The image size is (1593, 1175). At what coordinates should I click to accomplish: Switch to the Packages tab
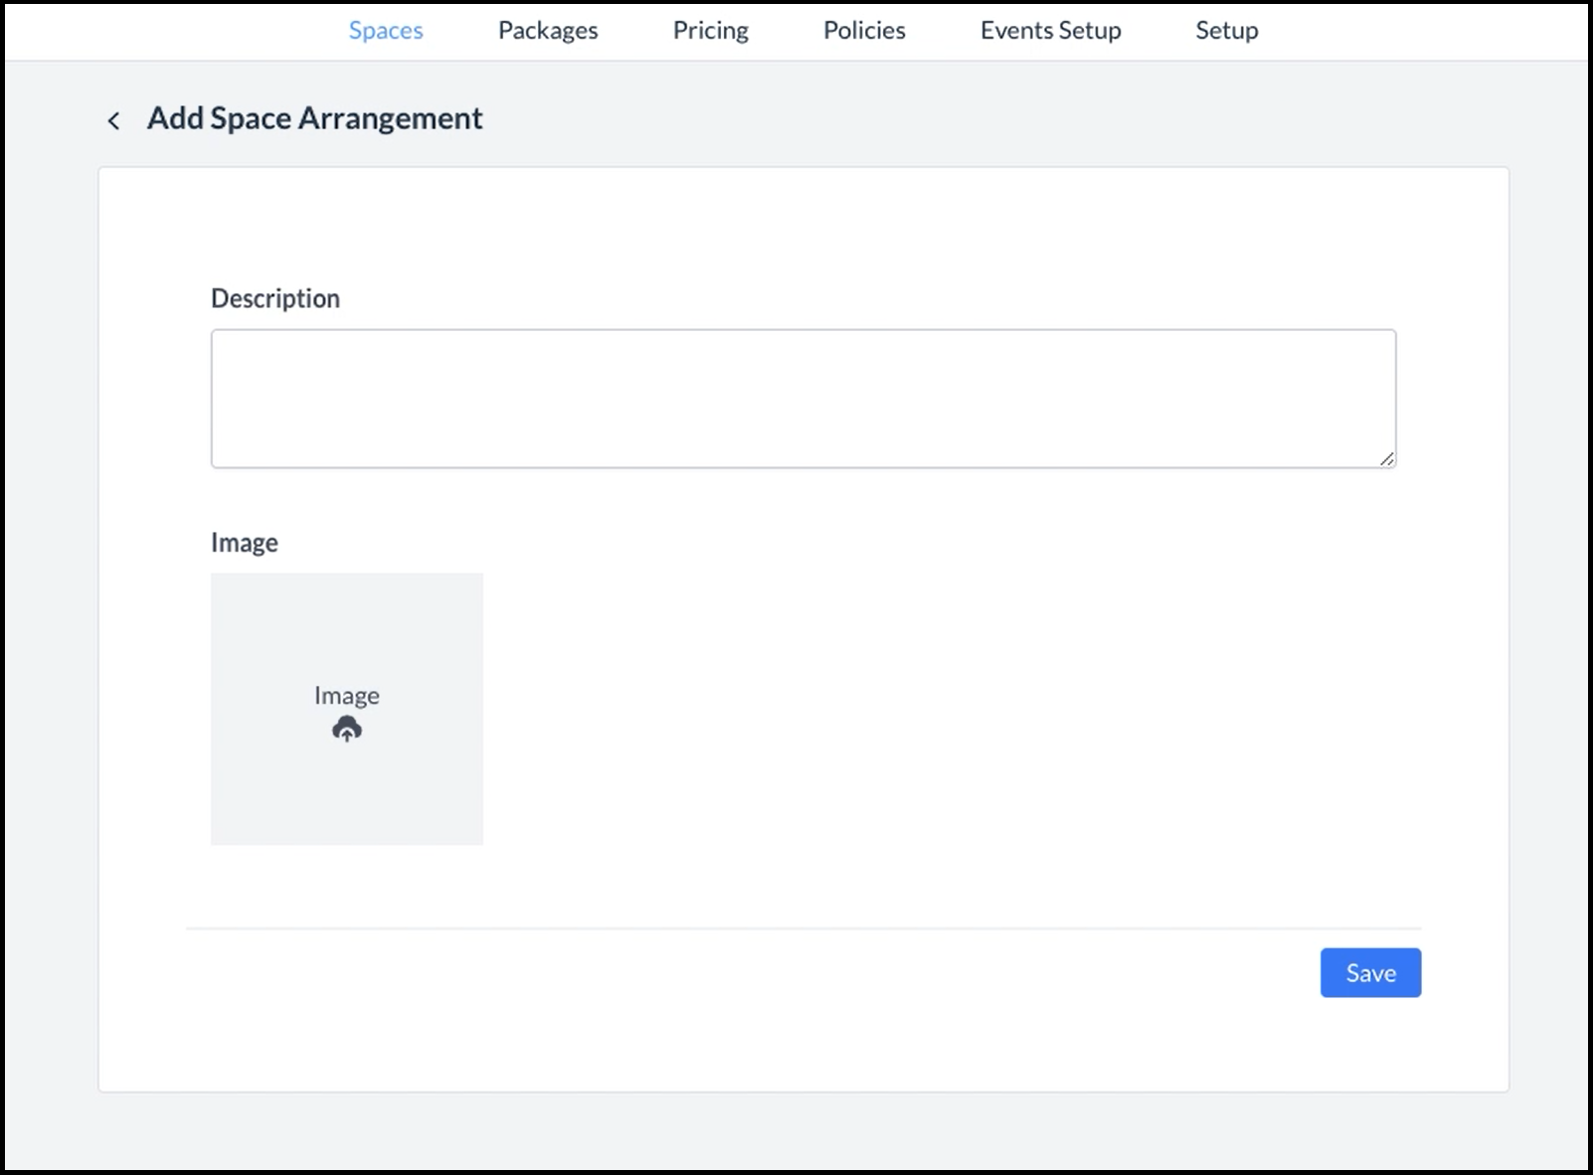tap(548, 31)
